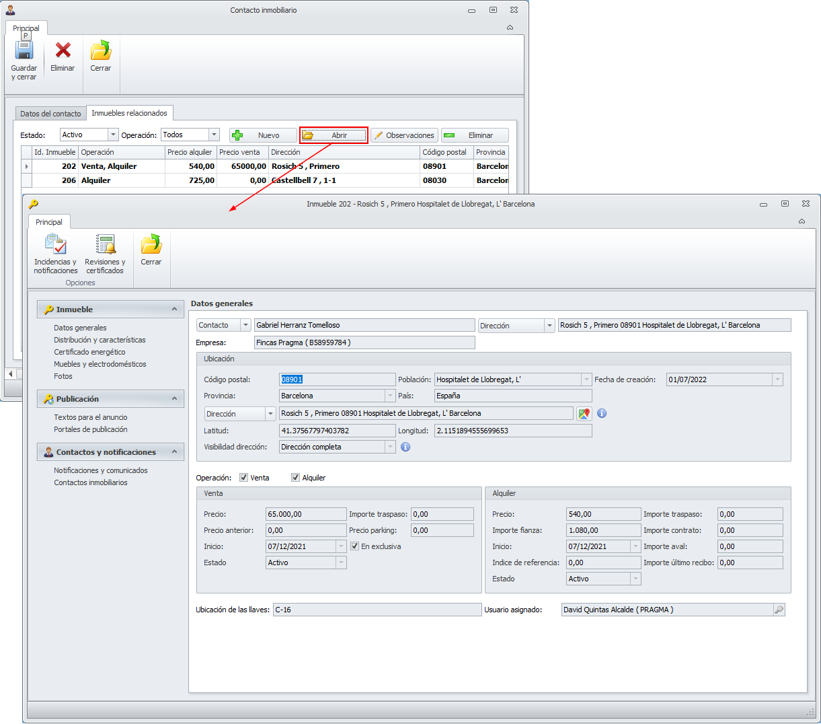The image size is (821, 724).
Task: Switch to Datos del contacto tab
Action: (50, 114)
